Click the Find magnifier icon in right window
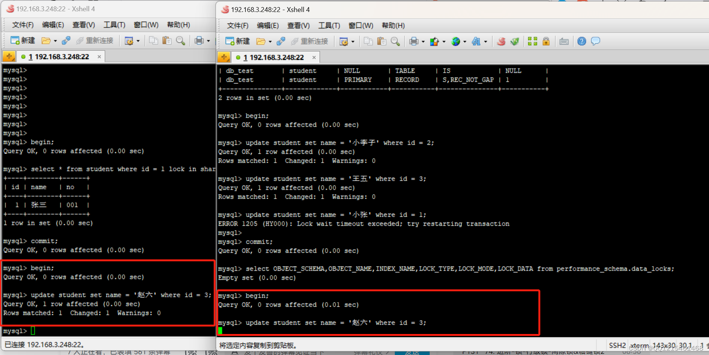 click(x=395, y=41)
